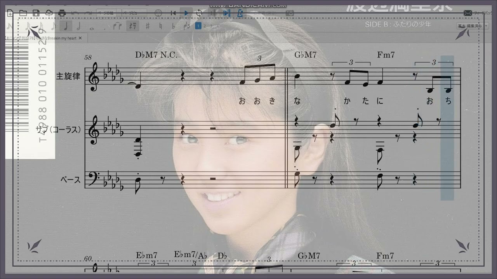This screenshot has height=279, width=497.
Task: Click measure number 58
Action: [x=88, y=57]
